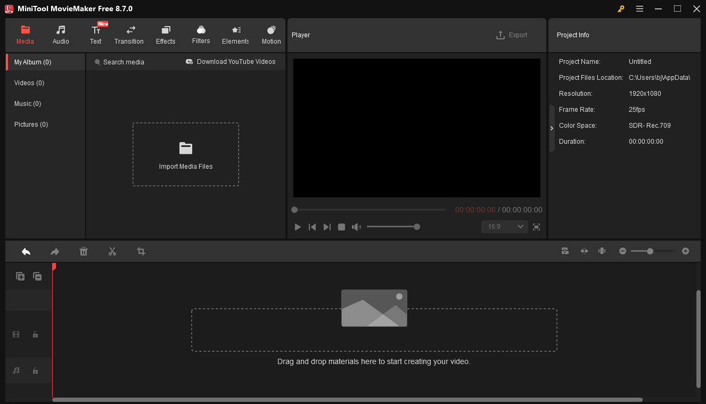Toggle the audio track lock
Viewport: 706px width, 404px height.
(35, 370)
